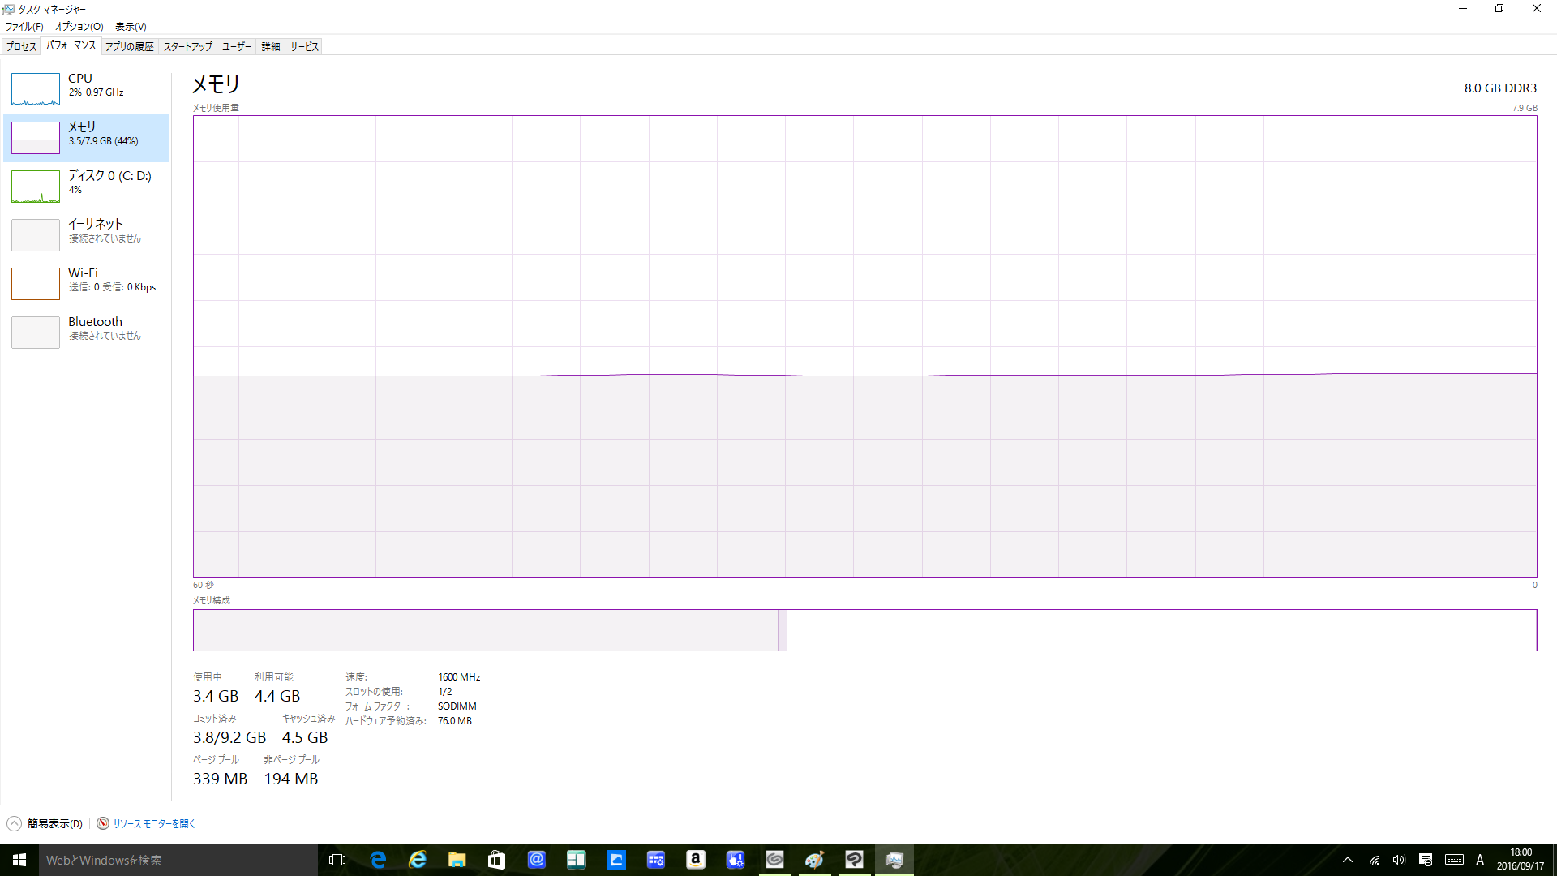
Task: Open the アプリの履歴 tab
Action: 129,47
